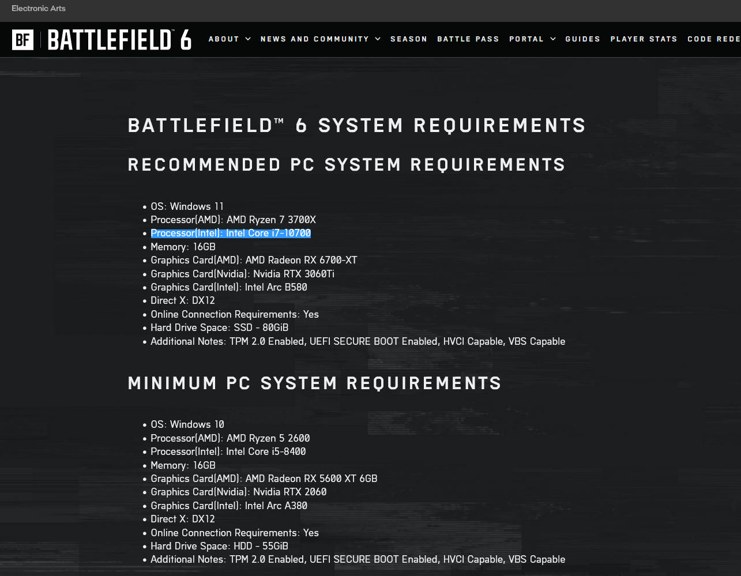The width and height of the screenshot is (741, 576).
Task: Go to the Season page
Action: tap(409, 39)
